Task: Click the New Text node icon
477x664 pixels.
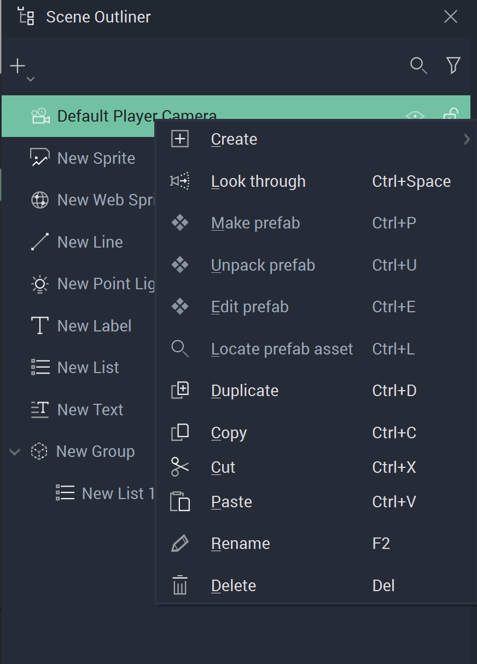Action: coord(40,410)
